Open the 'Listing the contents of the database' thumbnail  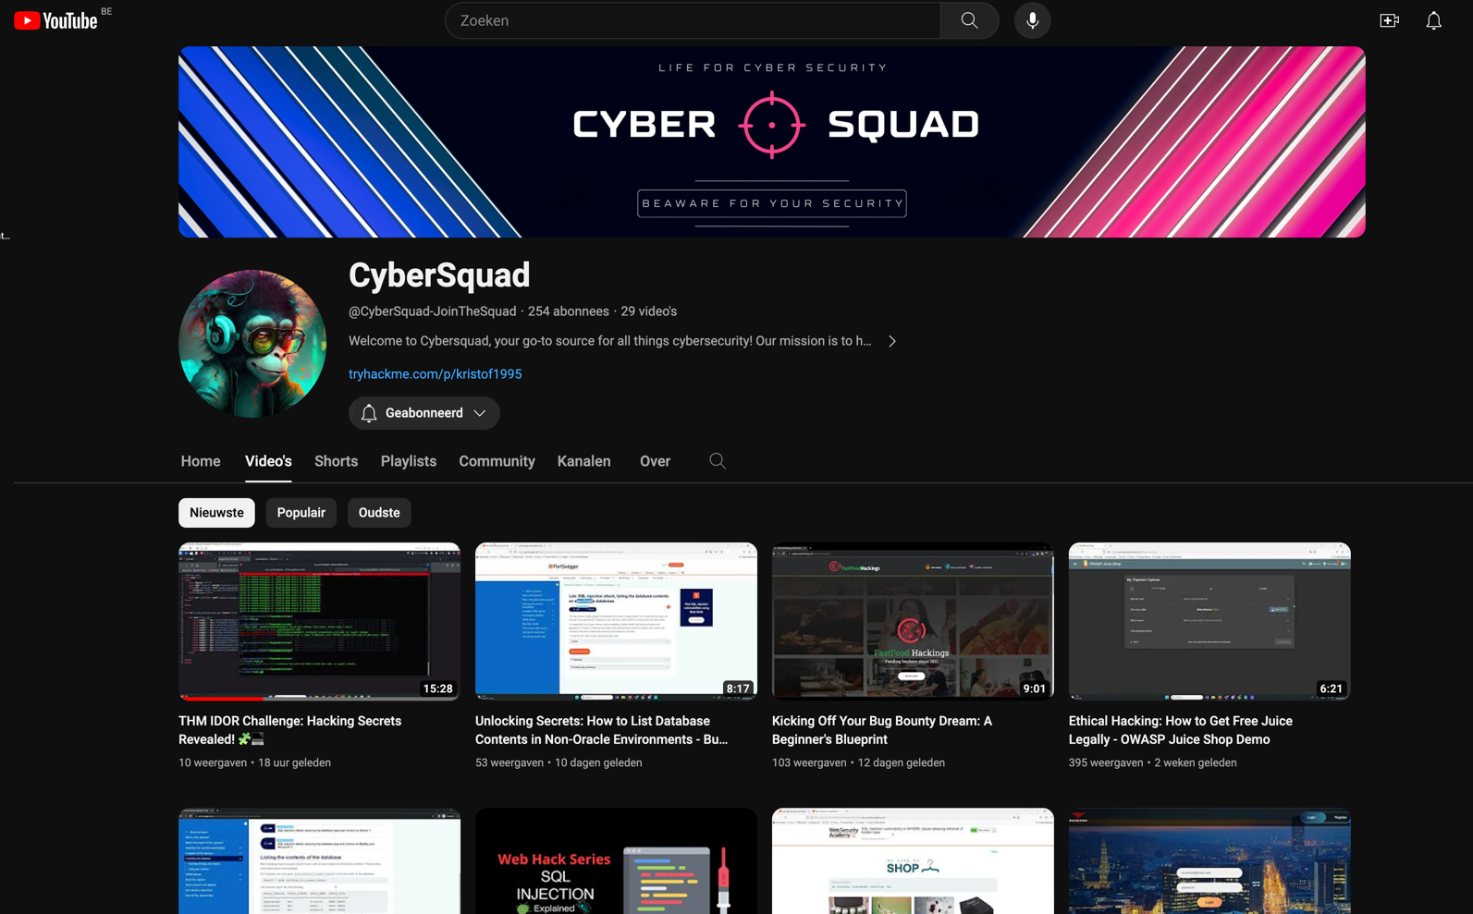tap(319, 861)
